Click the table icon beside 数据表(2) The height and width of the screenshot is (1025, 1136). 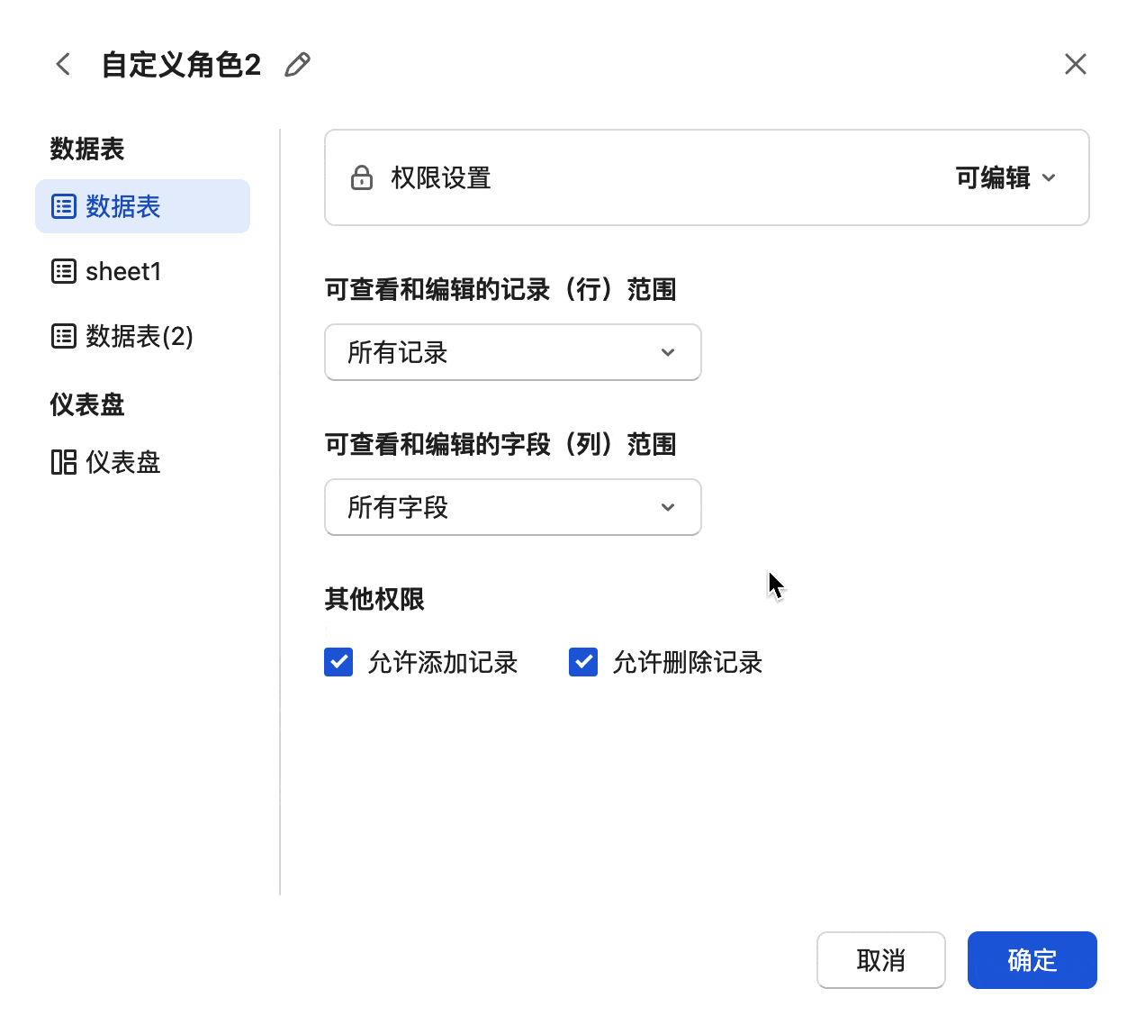point(64,336)
